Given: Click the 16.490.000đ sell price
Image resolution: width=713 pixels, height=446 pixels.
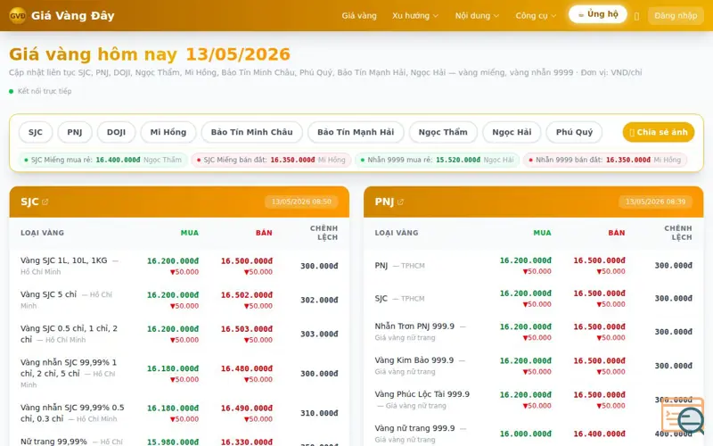Looking at the screenshot, I should click(247, 408).
